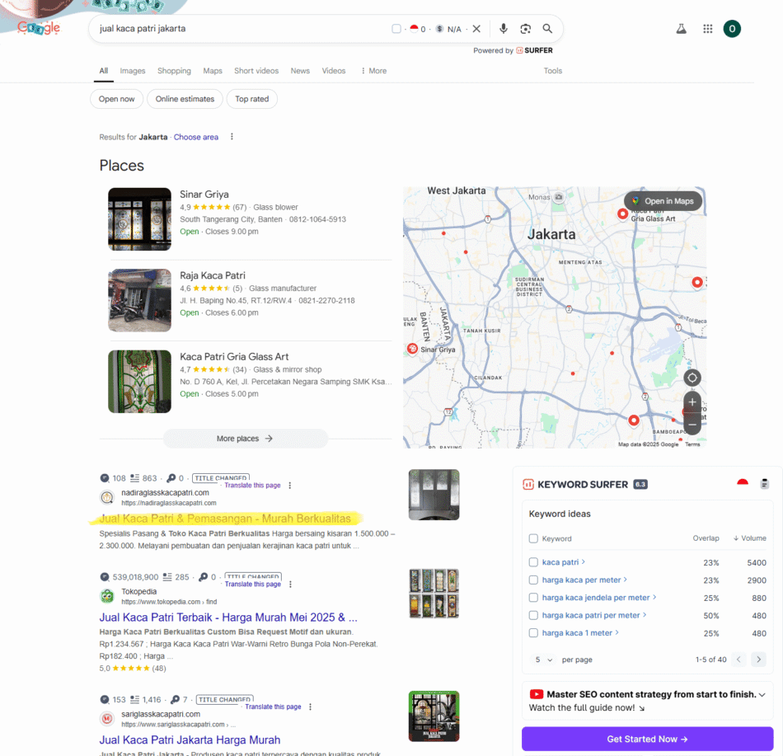783x756 pixels.
Task: Check the "kaca patri" keyword checkbox
Action: click(533, 562)
